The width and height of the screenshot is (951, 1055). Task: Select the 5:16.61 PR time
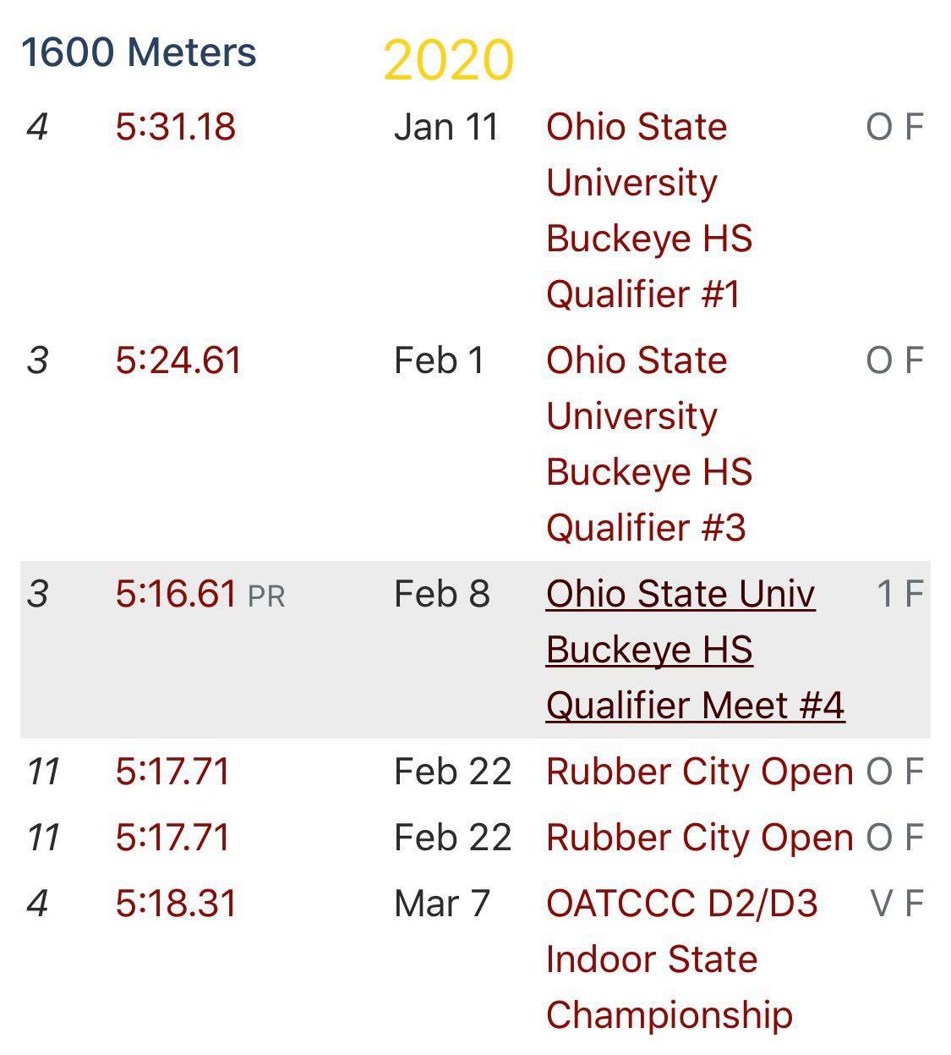[176, 594]
